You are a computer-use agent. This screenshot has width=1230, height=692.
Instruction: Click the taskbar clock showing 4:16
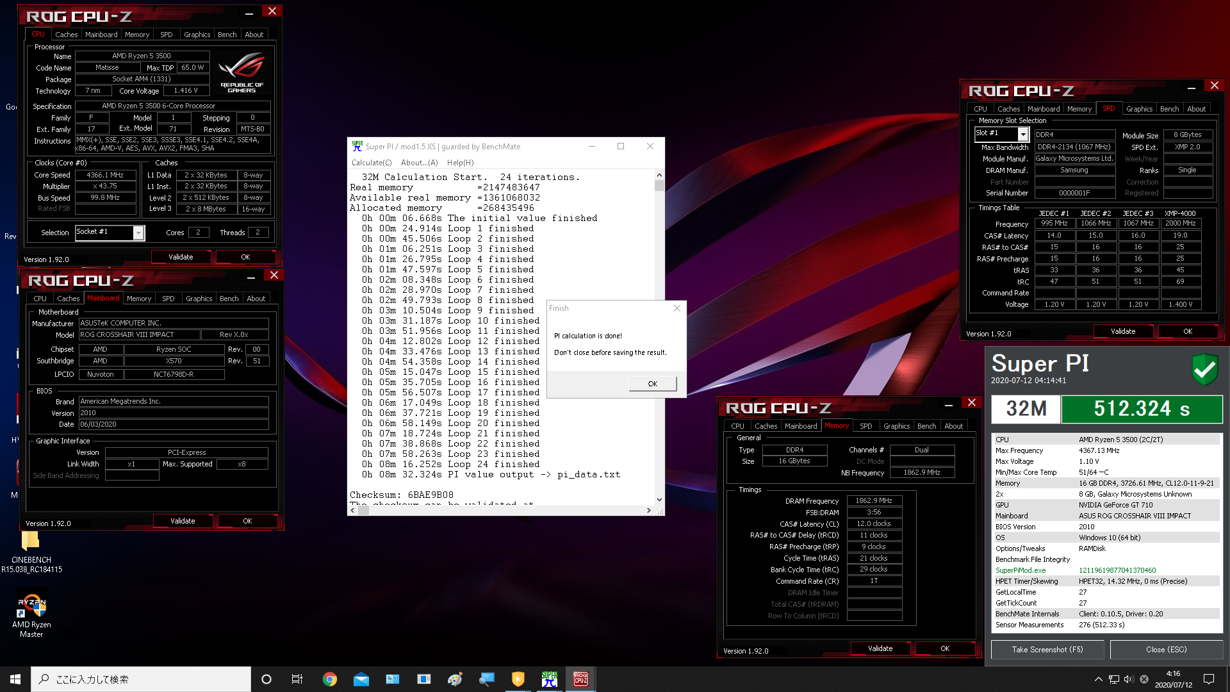pos(1173,679)
